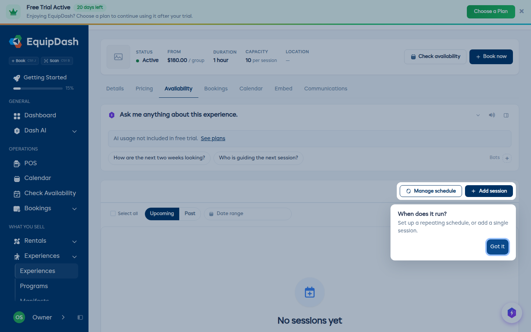Switch sessions to Past

coord(190,214)
